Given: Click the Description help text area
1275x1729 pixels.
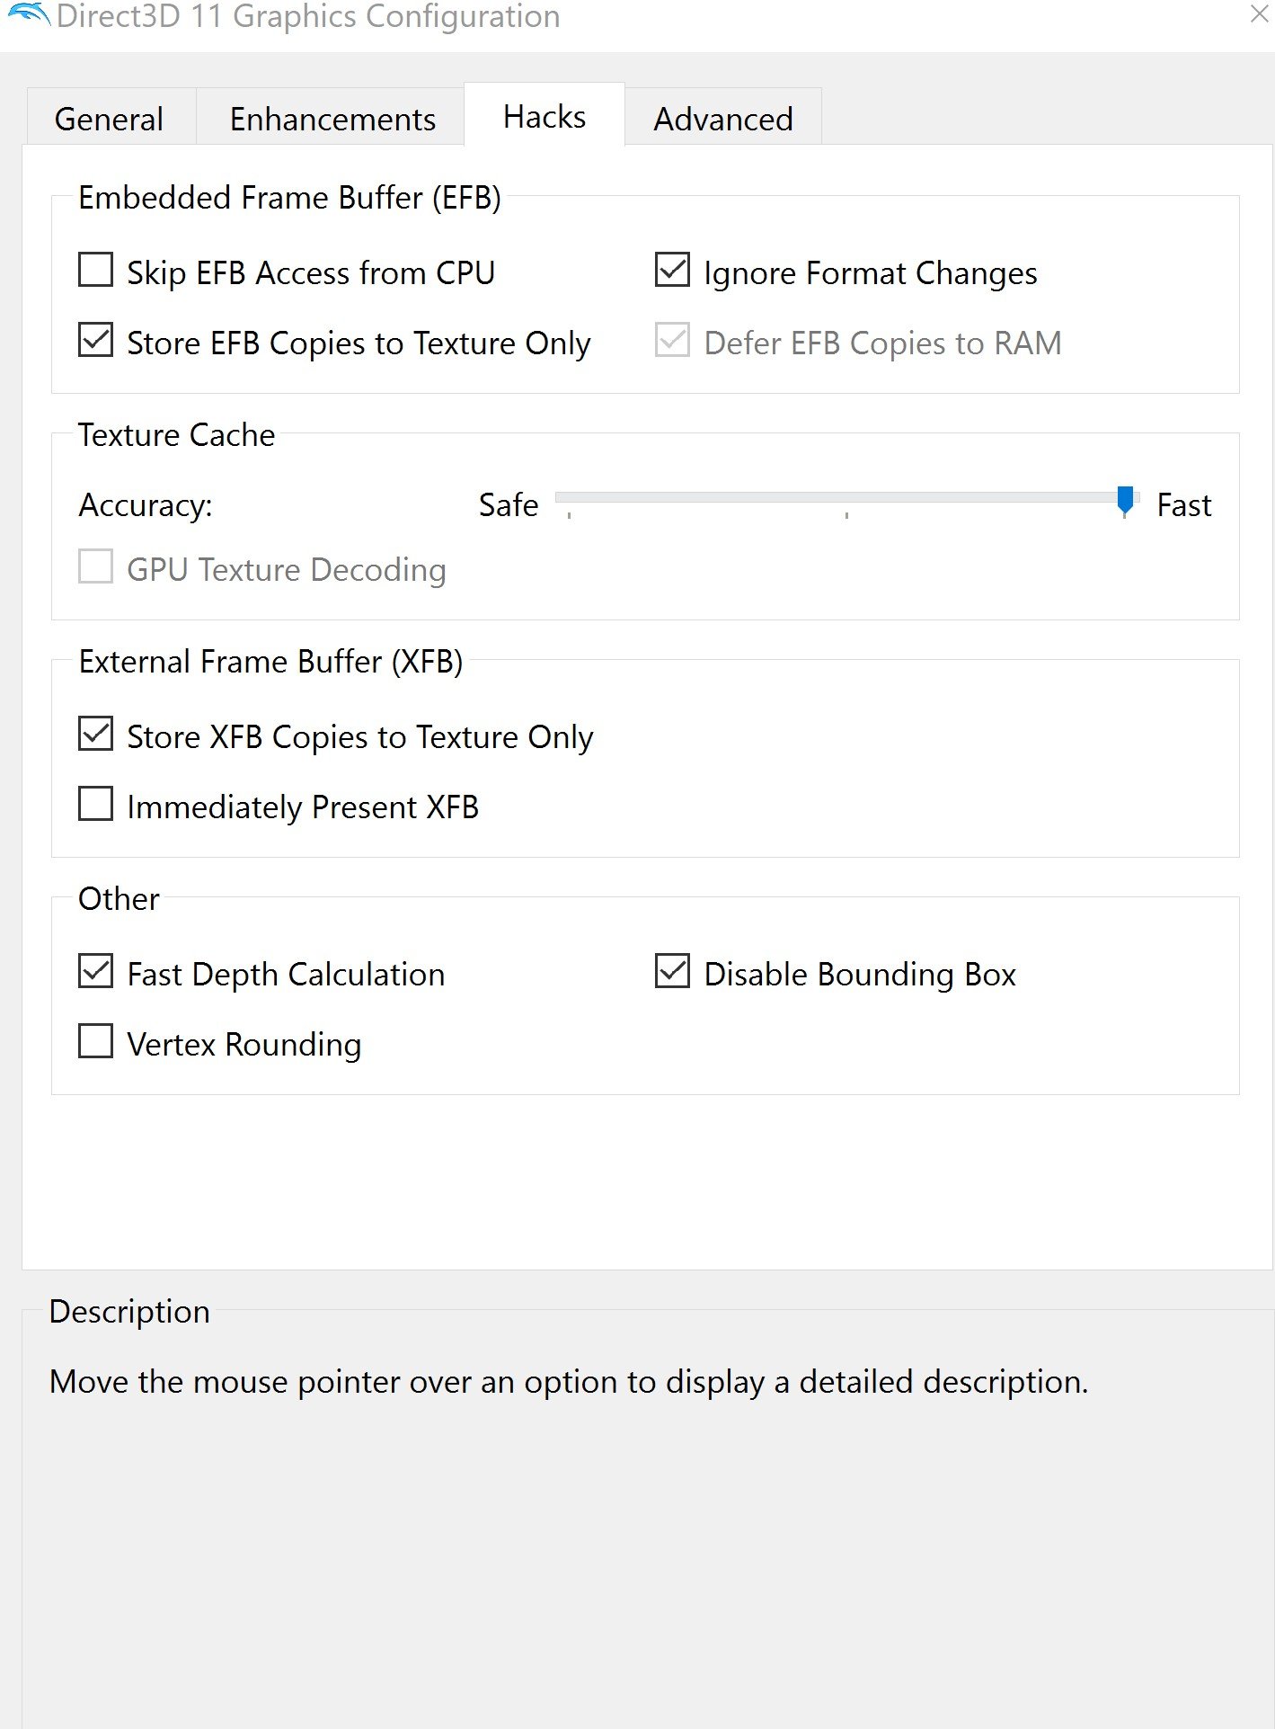Looking at the screenshot, I should pyautogui.click(x=568, y=1382).
